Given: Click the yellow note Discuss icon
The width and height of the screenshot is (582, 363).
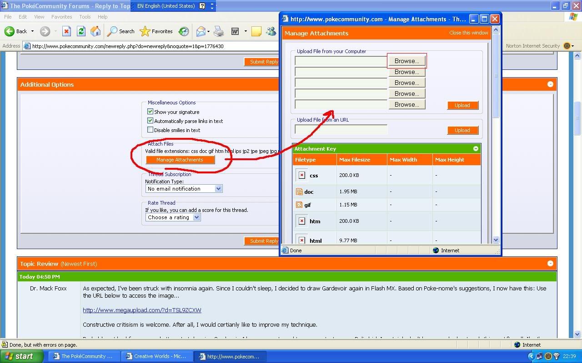Looking at the screenshot, I should [256, 31].
